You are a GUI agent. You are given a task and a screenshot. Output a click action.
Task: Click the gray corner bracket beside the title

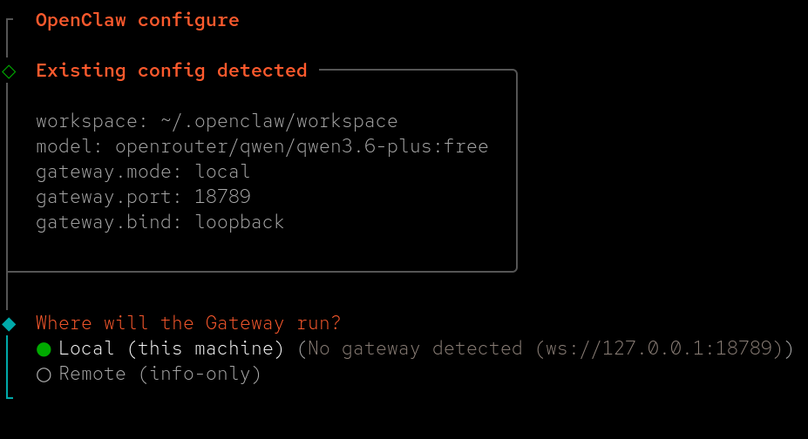tap(10, 21)
